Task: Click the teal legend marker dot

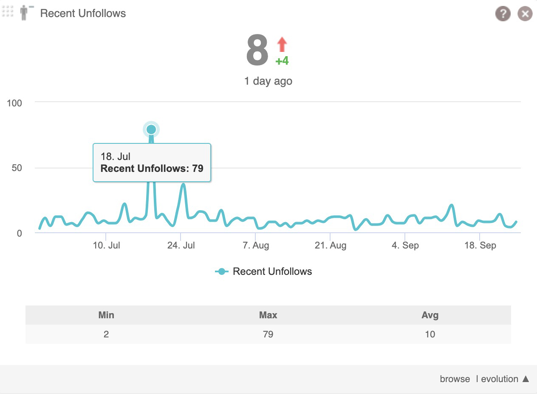Action: [x=221, y=271]
